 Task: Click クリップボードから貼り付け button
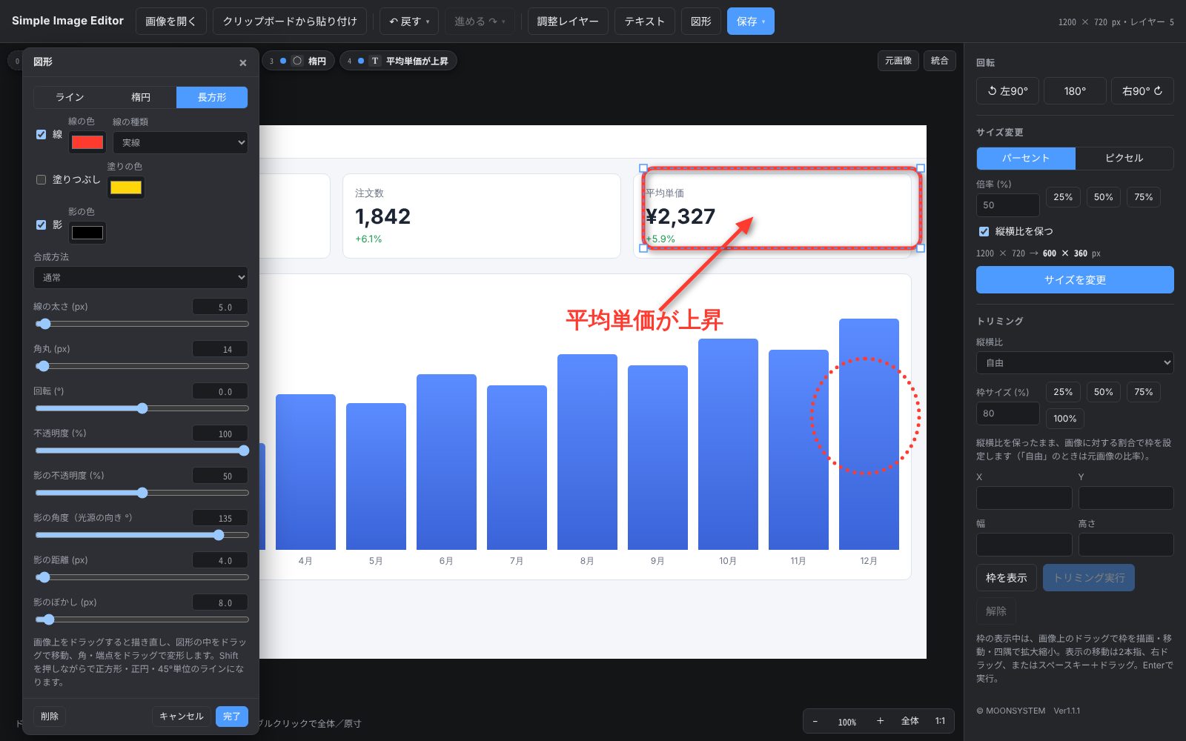pos(290,21)
